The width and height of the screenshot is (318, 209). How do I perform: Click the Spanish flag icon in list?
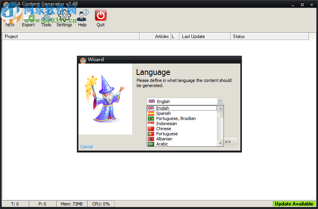click(151, 114)
